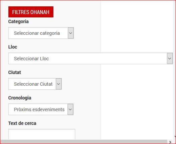Click the Cronologia field label

tap(20, 98)
